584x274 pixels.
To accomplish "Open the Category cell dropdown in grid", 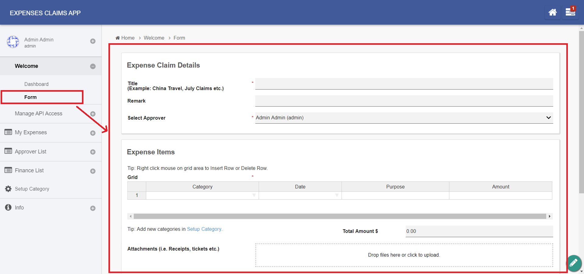I will (x=254, y=195).
